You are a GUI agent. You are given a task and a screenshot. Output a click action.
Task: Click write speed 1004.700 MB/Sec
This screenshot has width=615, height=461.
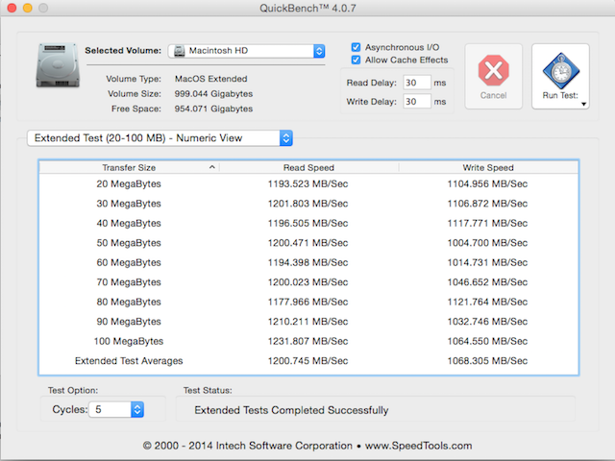point(487,243)
